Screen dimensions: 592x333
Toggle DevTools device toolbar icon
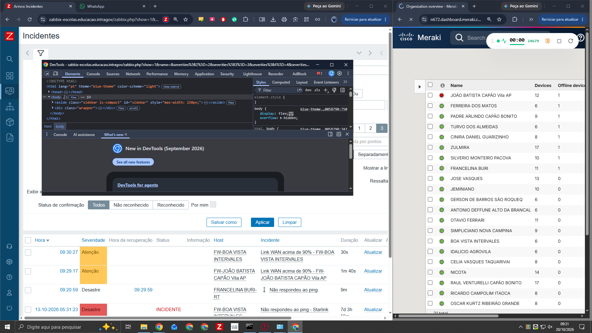coord(55,74)
